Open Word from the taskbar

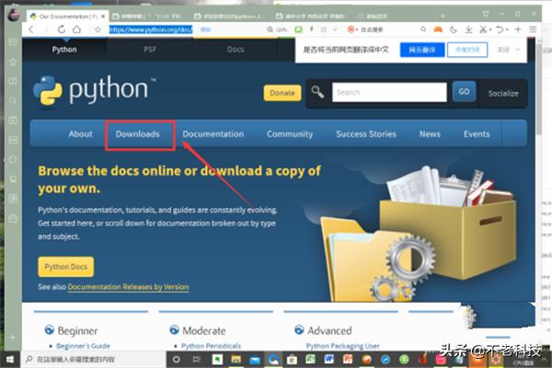pos(328,359)
